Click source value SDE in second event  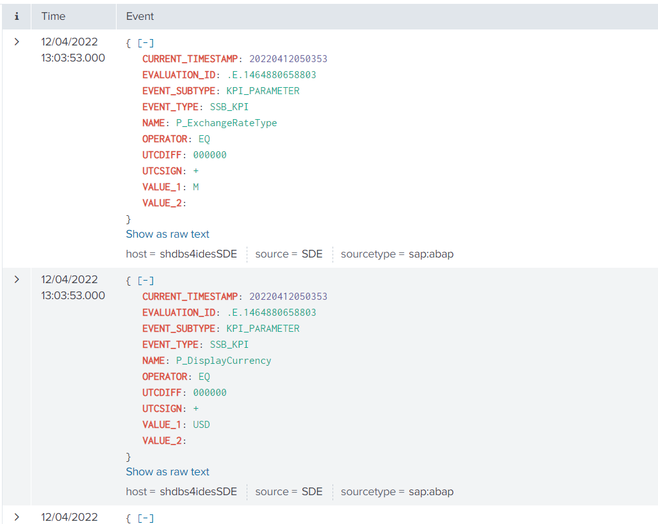pos(312,491)
